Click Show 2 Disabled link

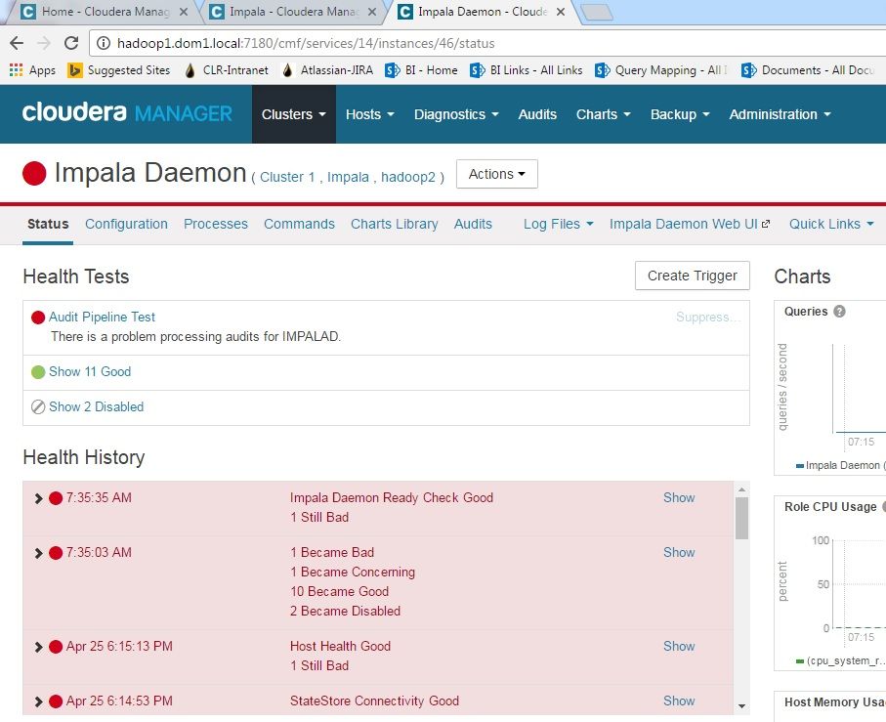coord(96,406)
